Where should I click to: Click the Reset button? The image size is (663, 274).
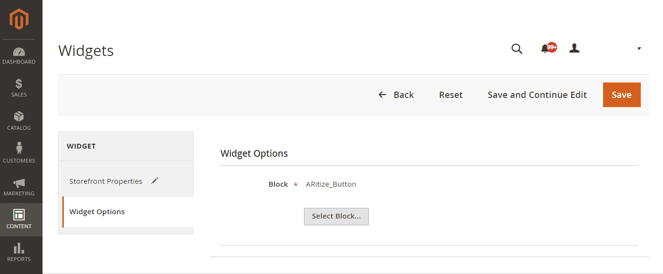(451, 95)
